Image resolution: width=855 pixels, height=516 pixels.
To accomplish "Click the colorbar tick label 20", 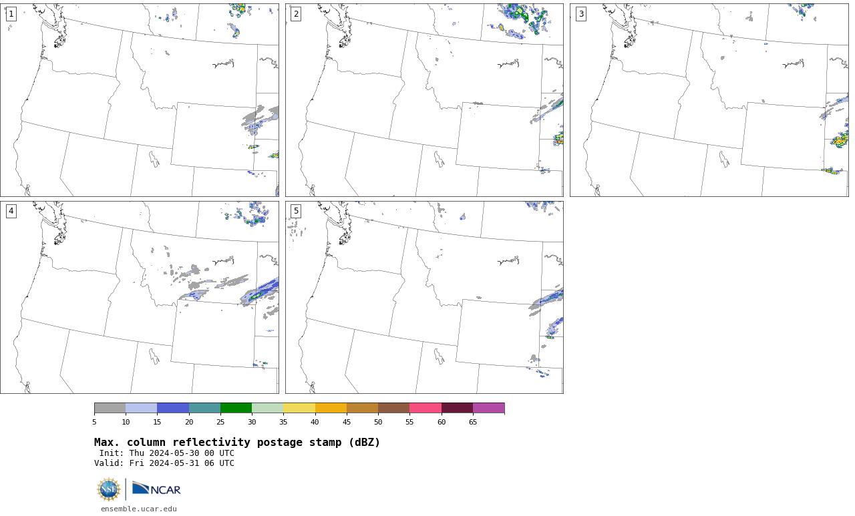I will [x=189, y=422].
